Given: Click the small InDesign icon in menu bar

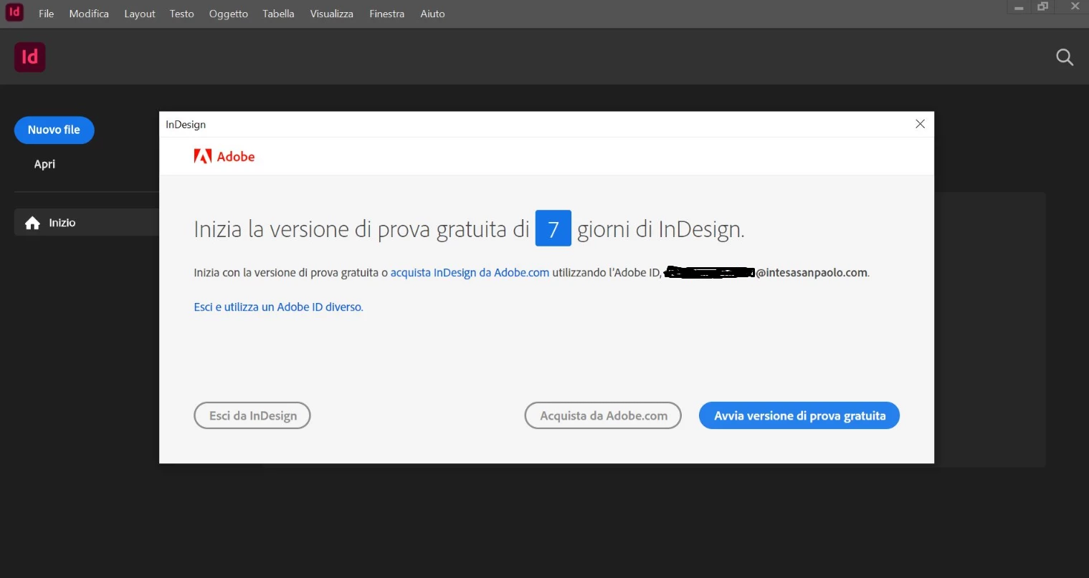Looking at the screenshot, I should pos(14,12).
